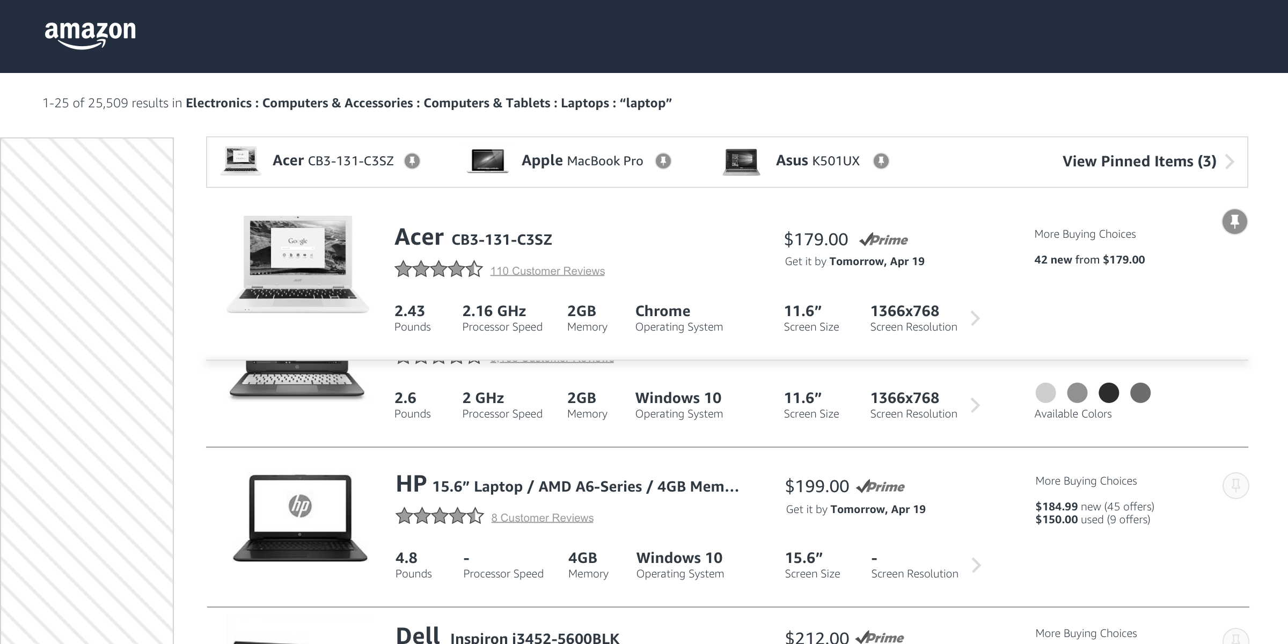Click the Amazon logo
Image resolution: width=1288 pixels, height=644 pixels.
(90, 34)
